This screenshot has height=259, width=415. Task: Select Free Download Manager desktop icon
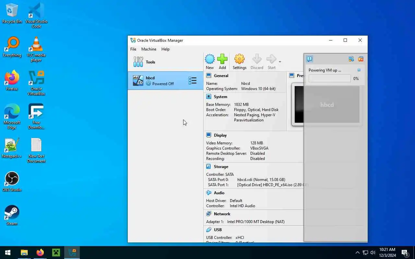36,116
